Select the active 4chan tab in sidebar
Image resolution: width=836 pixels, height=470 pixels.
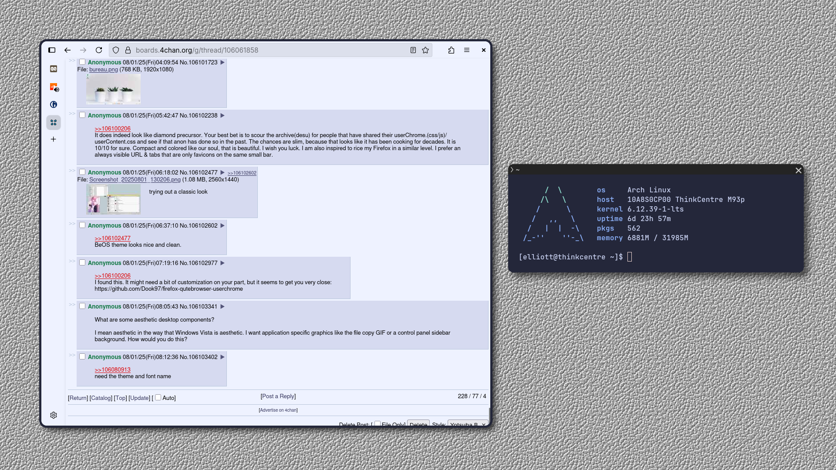54,123
